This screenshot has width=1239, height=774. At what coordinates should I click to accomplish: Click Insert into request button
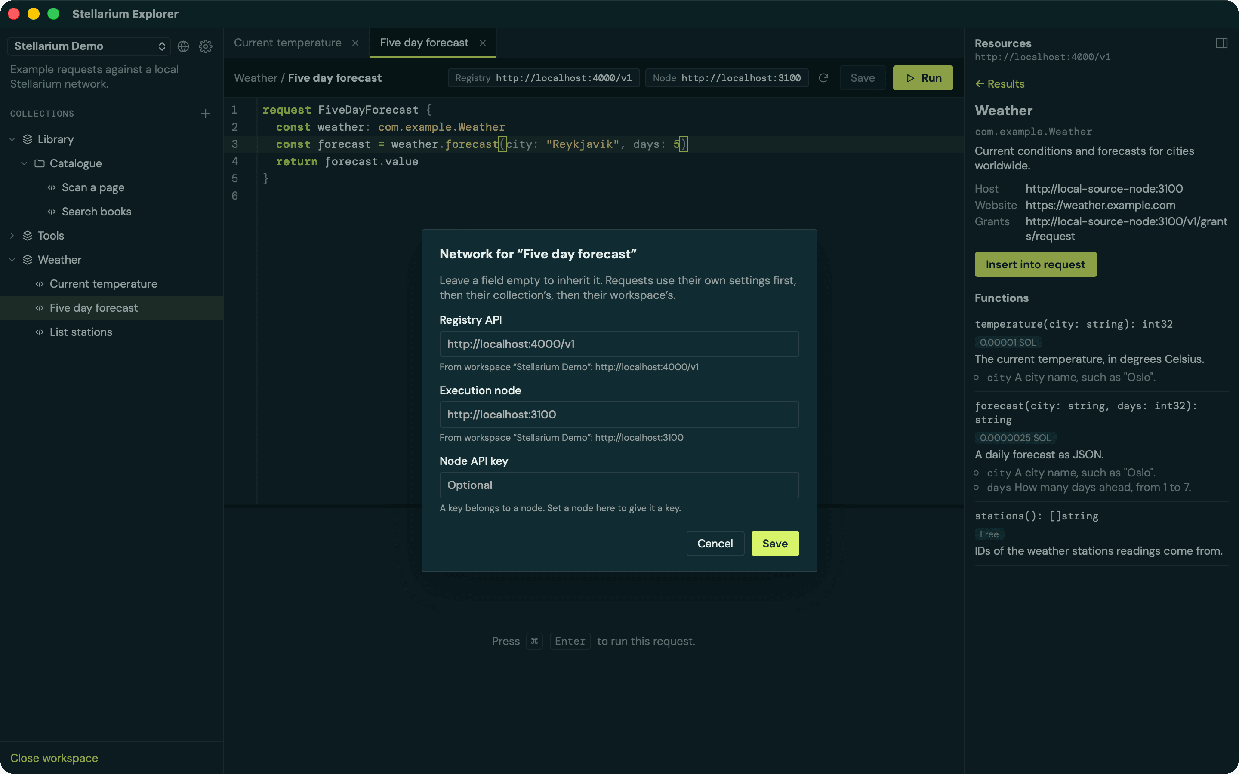click(x=1035, y=264)
